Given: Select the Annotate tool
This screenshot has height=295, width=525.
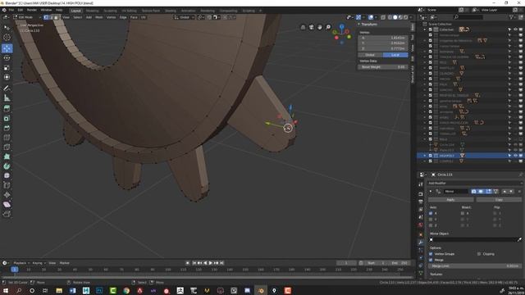Looking at the screenshot, I should pyautogui.click(x=7, y=88).
